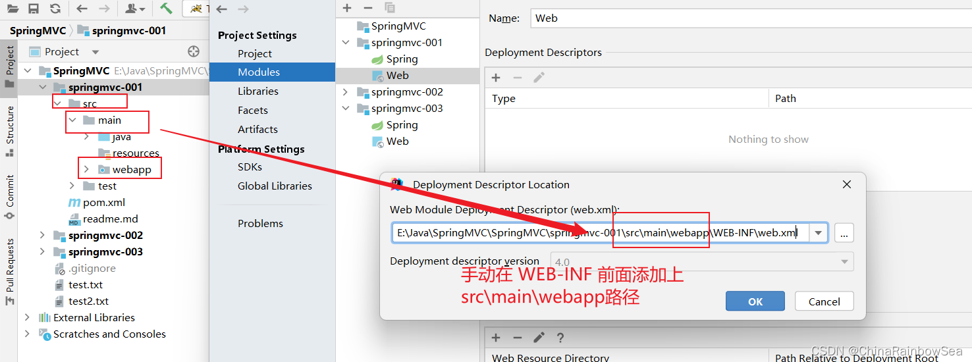Remove the selected module with the minus icon above the module tree
The width and height of the screenshot is (972, 362).
click(368, 8)
